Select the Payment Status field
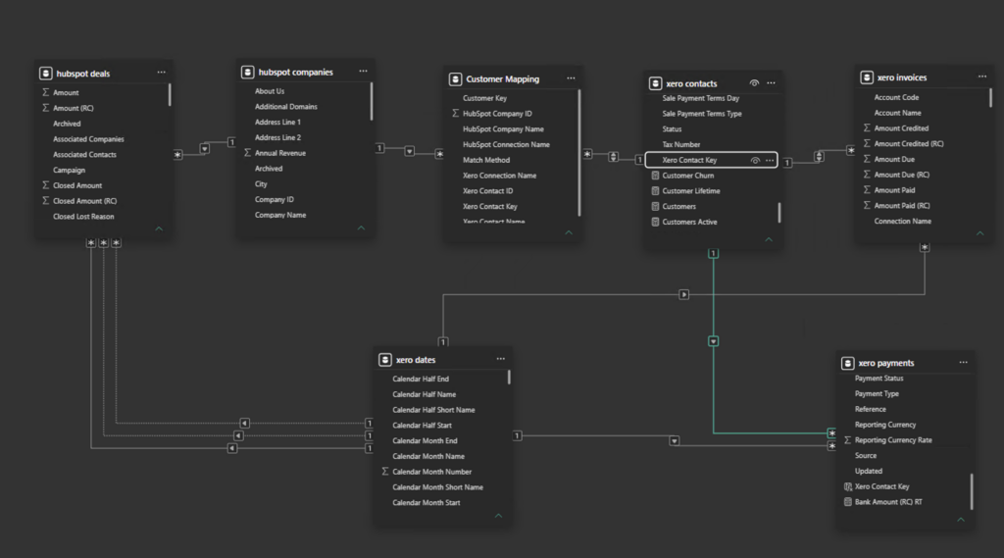The height and width of the screenshot is (558, 1004). 879,379
